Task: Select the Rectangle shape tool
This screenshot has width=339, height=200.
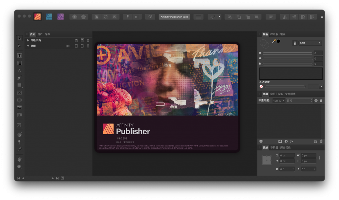Action: click(20, 85)
